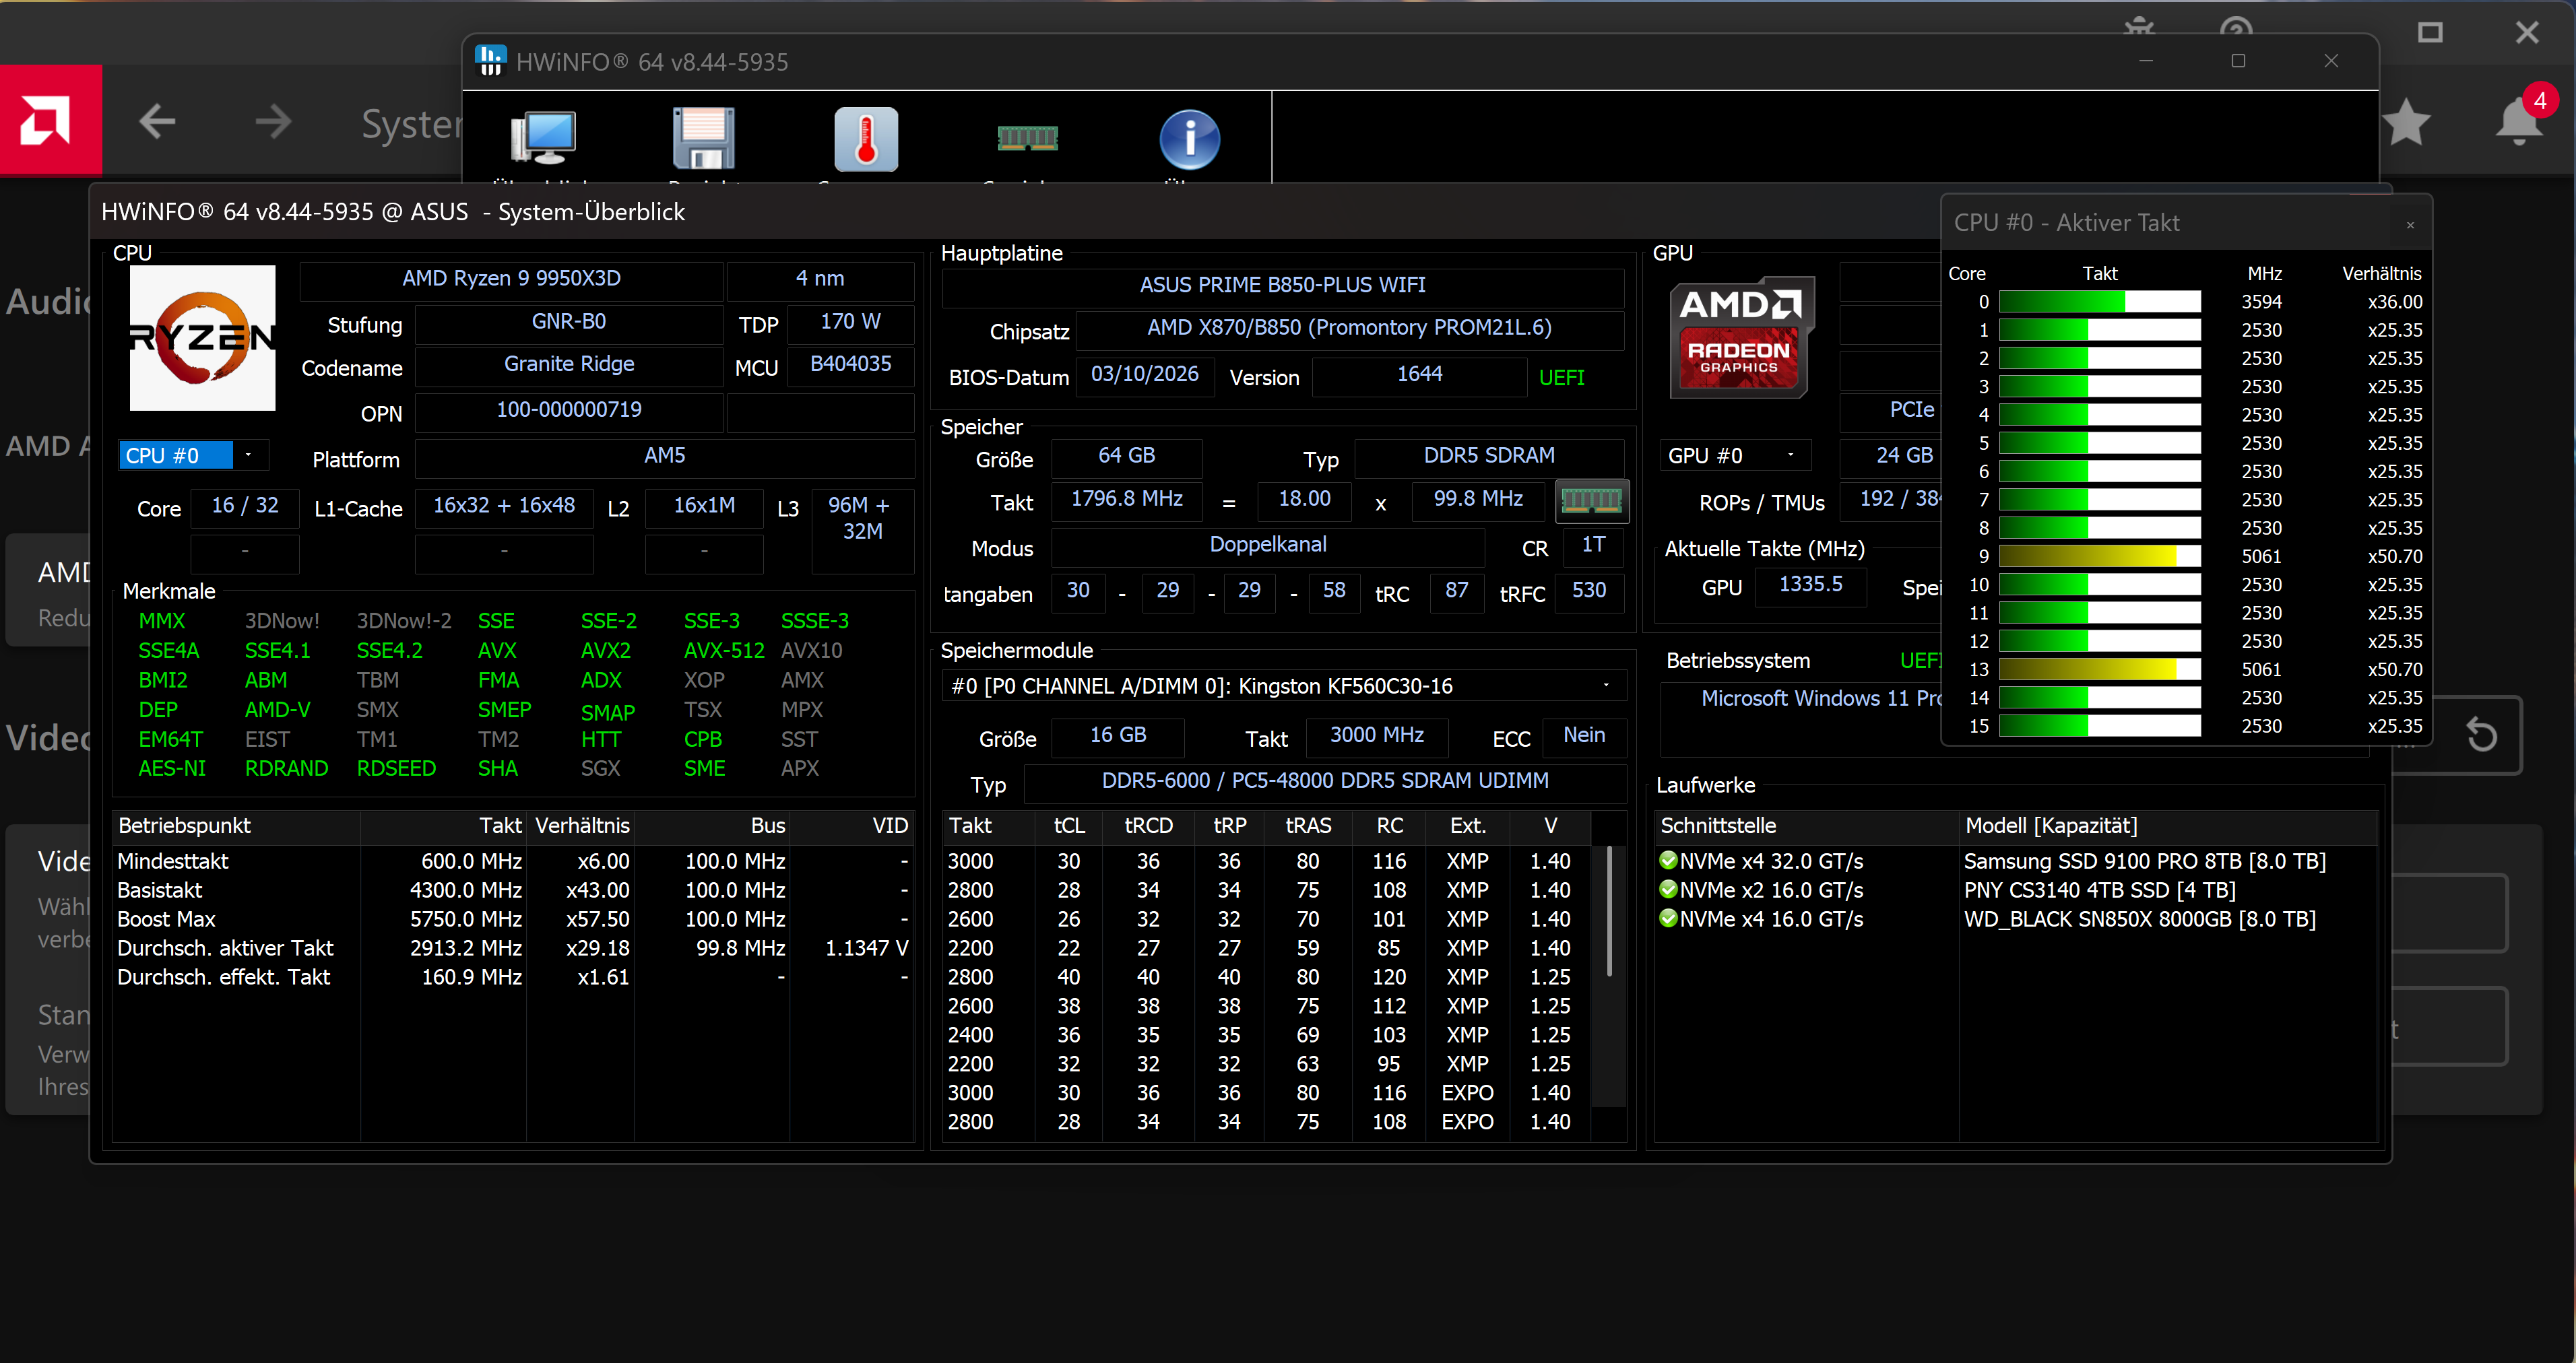Click the floppy disk report icon
The height and width of the screenshot is (1363, 2576).
coord(704,138)
